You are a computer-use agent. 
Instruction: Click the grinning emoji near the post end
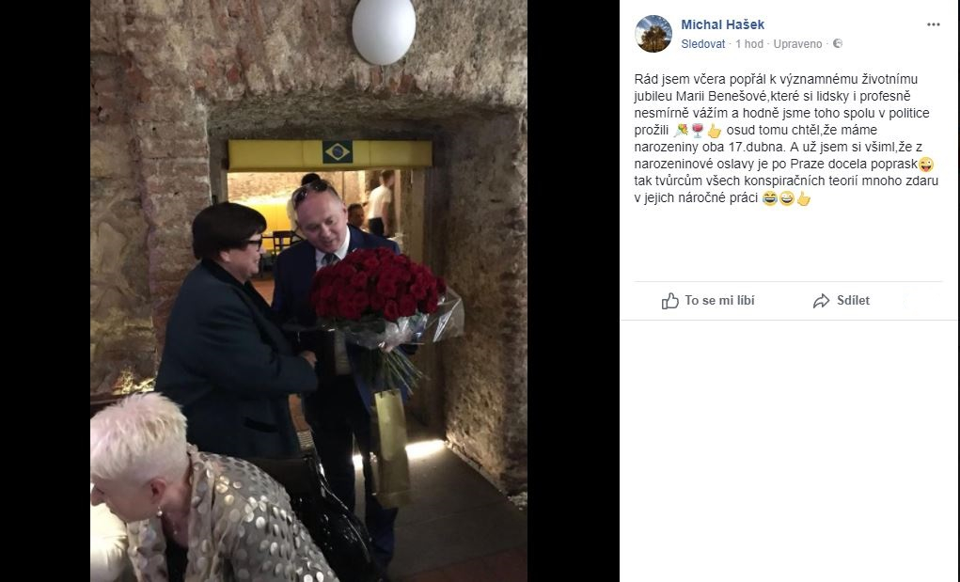[787, 198]
